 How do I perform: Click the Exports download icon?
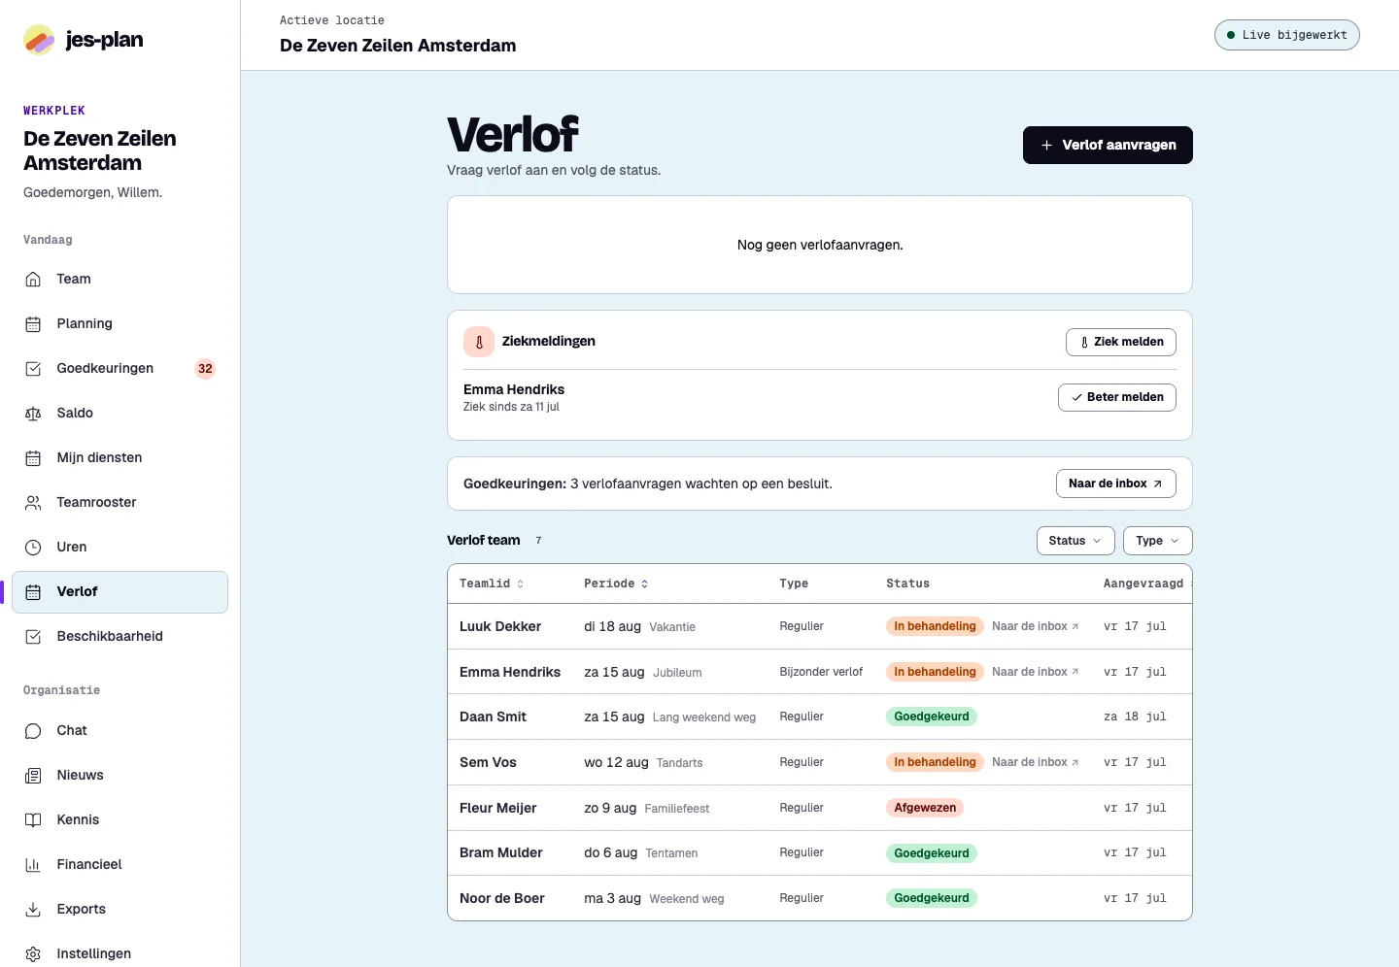coord(33,910)
